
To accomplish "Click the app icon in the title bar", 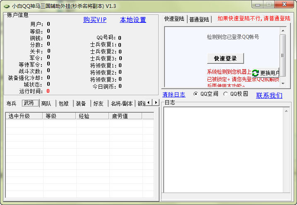I will [x=7, y=6].
